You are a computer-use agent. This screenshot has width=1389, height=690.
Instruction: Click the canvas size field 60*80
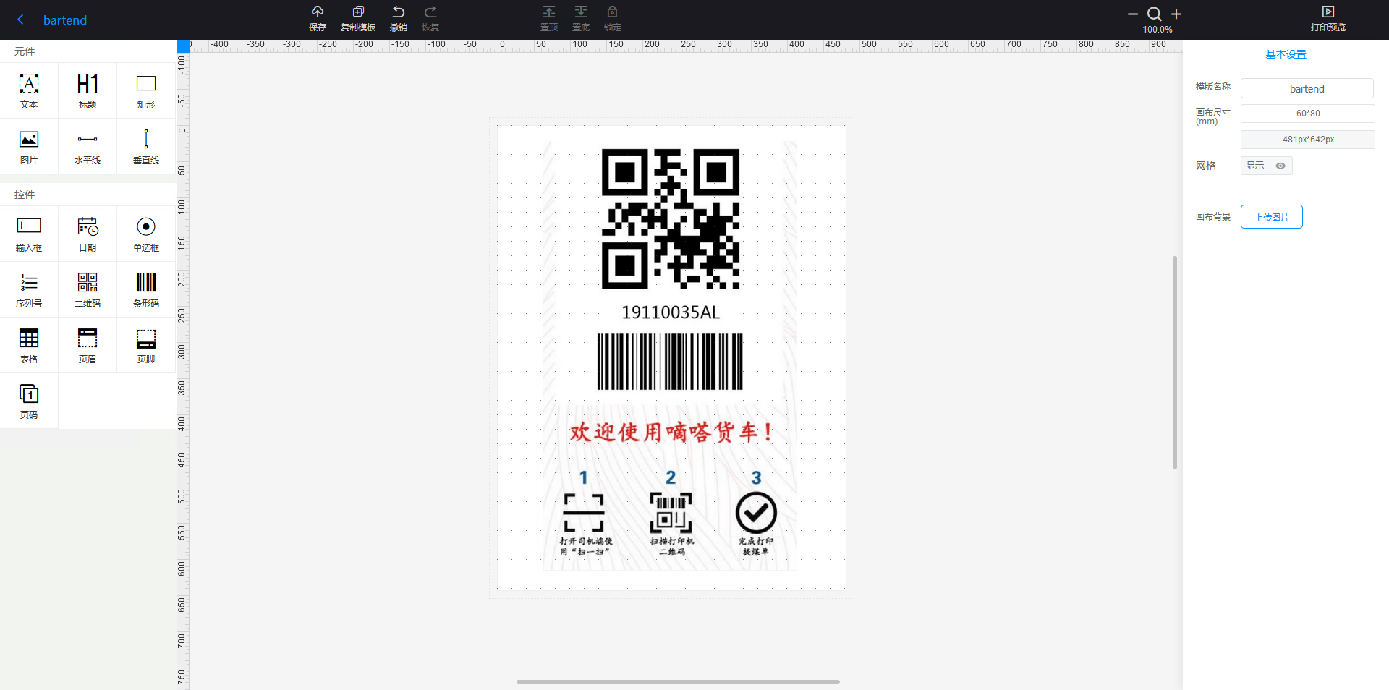click(1307, 114)
